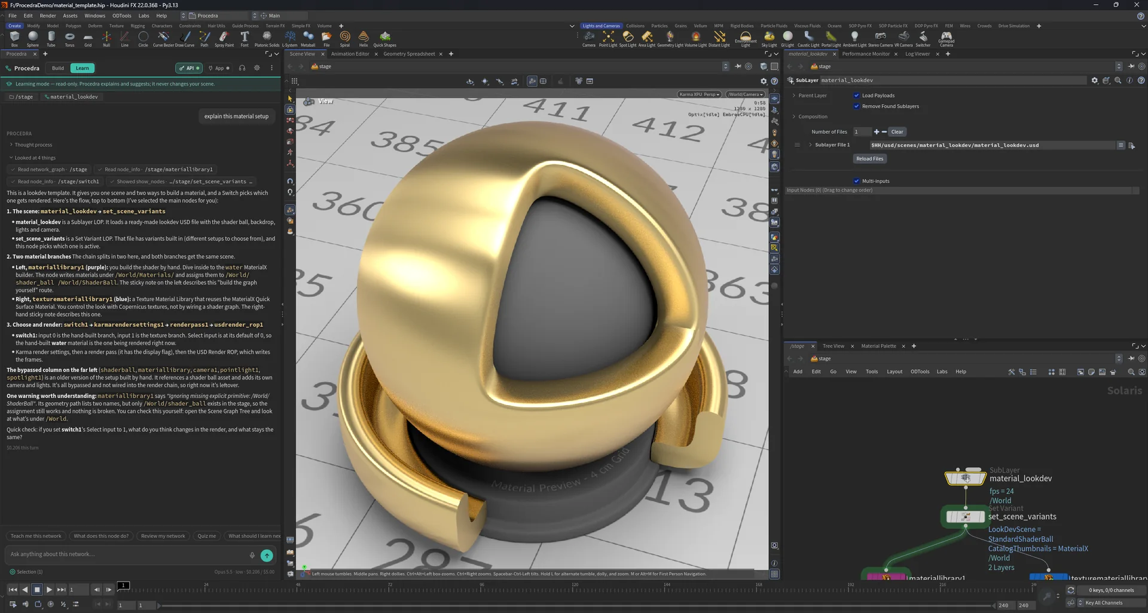
Task: Click the playback range slider bar
Action: coord(576,605)
